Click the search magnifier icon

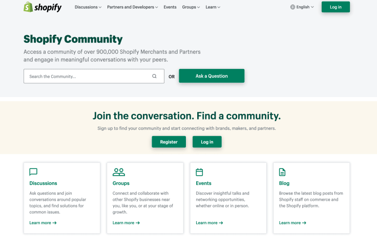[154, 76]
